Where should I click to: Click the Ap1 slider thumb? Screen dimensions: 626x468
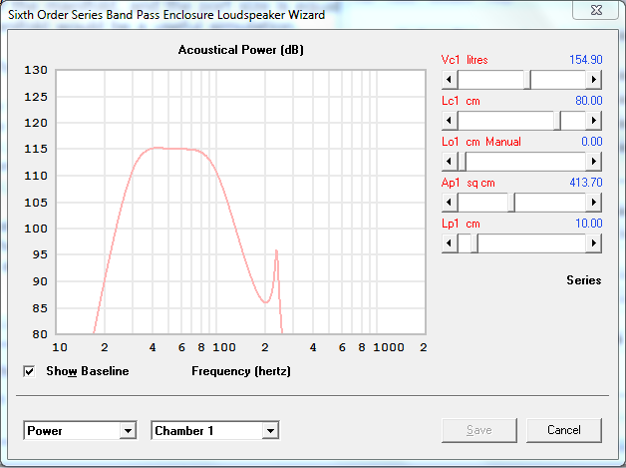pos(511,203)
